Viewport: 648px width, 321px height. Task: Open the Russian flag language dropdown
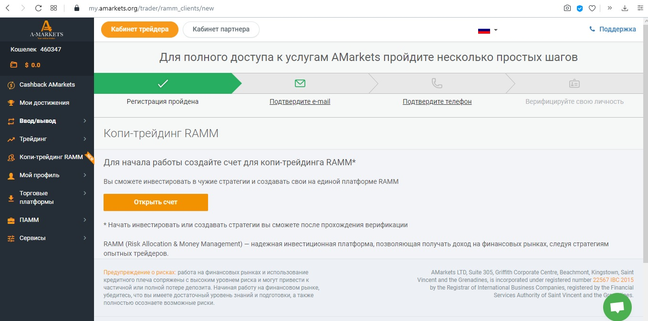tap(488, 30)
